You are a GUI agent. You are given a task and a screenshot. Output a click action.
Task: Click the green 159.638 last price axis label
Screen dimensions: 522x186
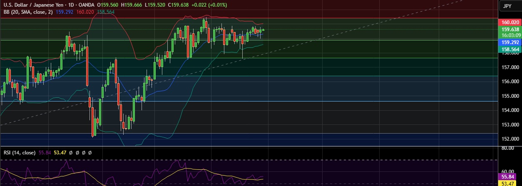click(510, 30)
